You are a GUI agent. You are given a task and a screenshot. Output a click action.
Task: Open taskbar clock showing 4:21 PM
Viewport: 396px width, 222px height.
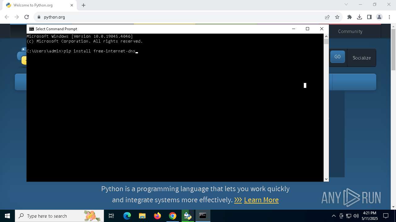point(370,216)
